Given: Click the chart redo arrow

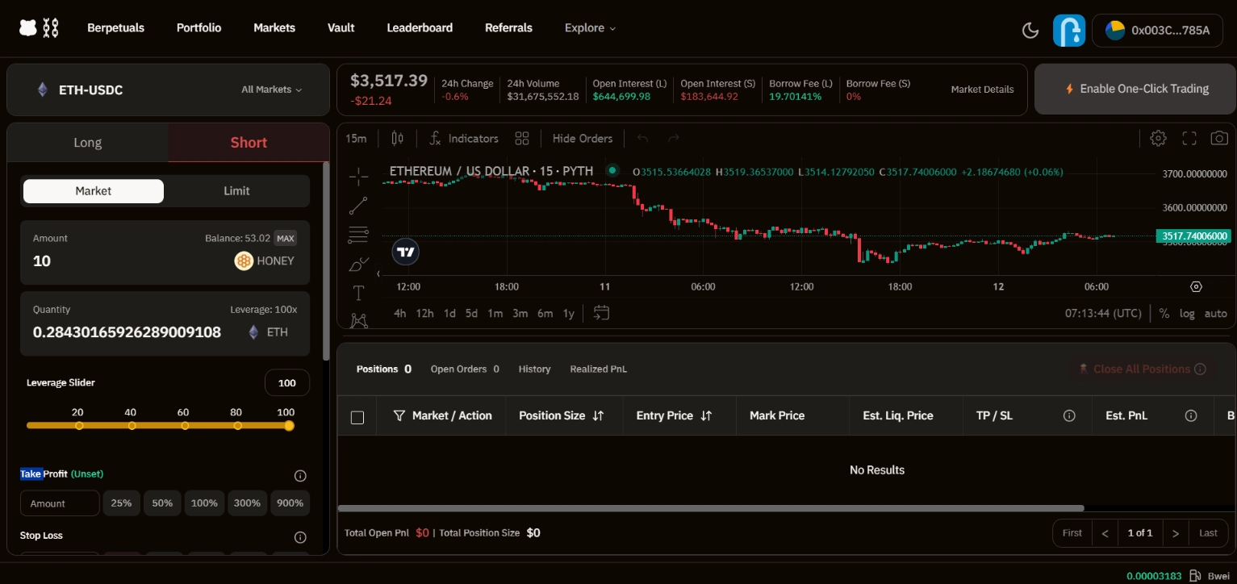Looking at the screenshot, I should coord(674,138).
